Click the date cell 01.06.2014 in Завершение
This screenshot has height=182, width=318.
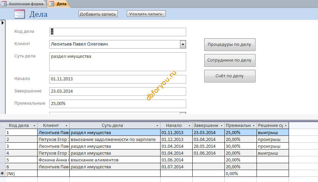[x=208, y=153]
